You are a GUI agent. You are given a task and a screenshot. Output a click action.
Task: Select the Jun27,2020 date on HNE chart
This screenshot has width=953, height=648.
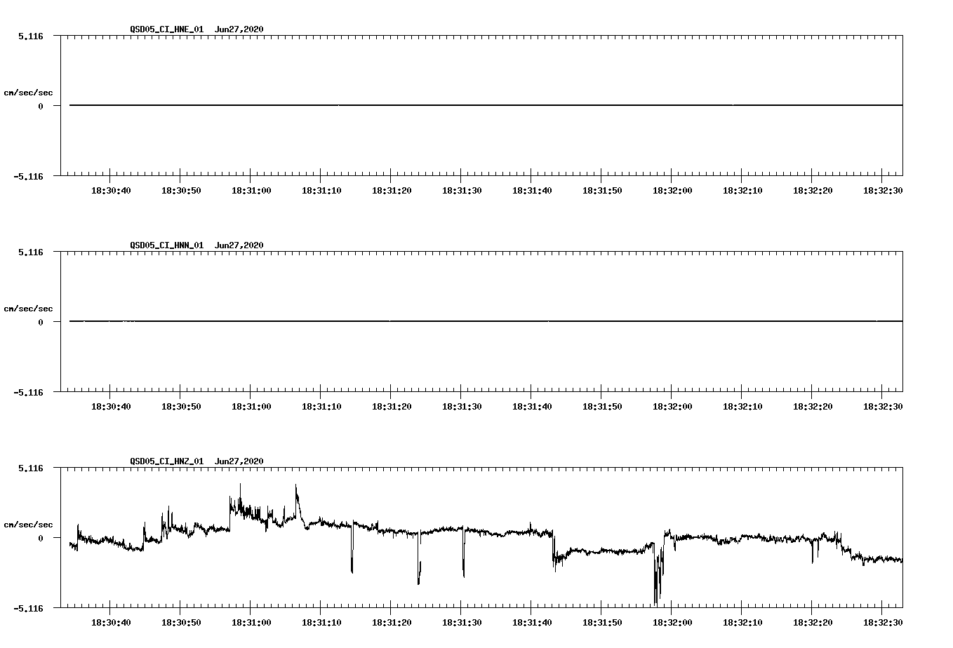click(239, 29)
